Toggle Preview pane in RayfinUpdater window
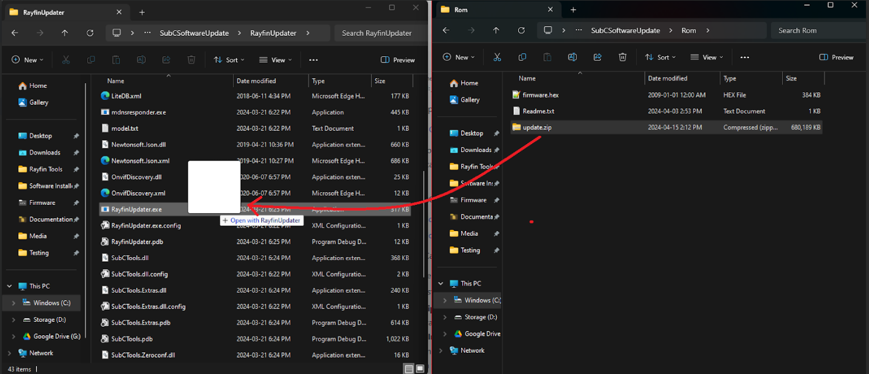Screen dimensions: 869x374 click(398, 60)
